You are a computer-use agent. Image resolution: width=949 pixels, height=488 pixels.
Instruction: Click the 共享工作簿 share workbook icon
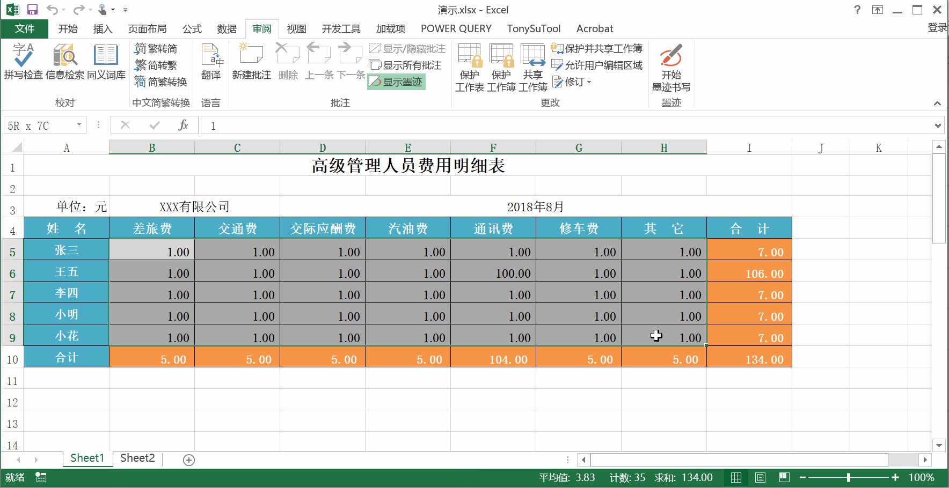(532, 67)
